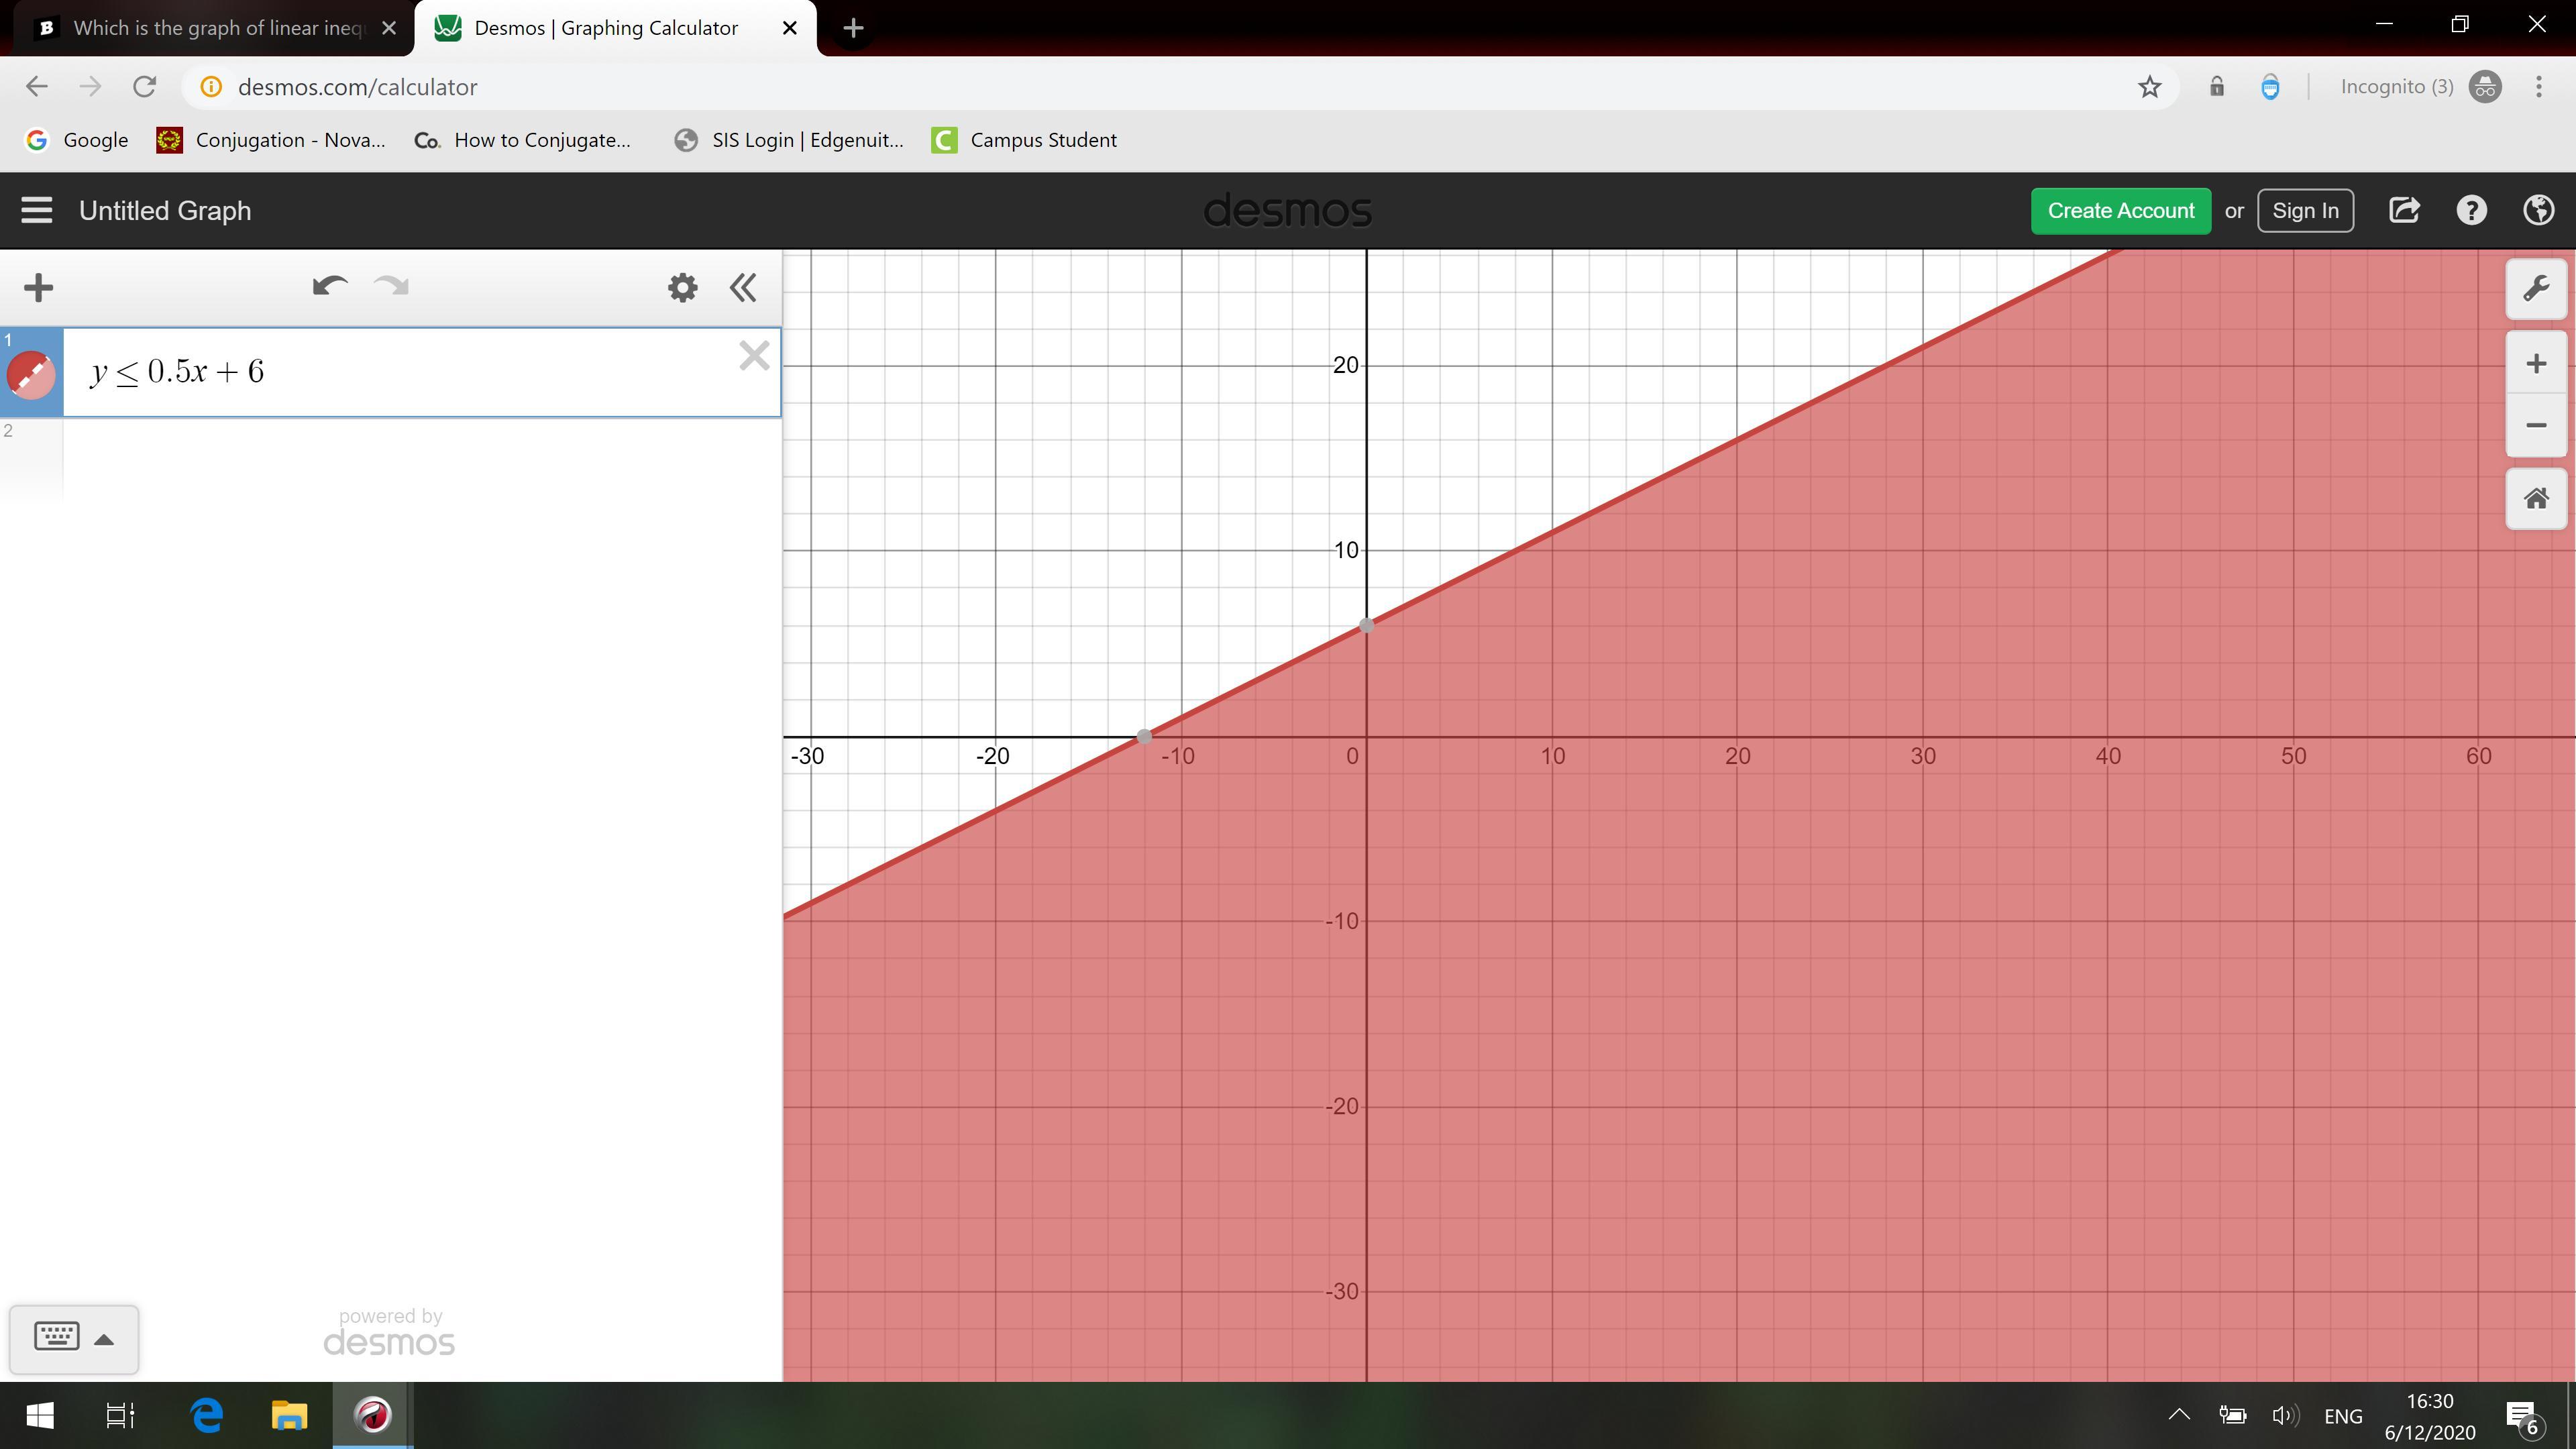Toggle the on-screen keypad
2576x1449 pixels.
(57, 1337)
